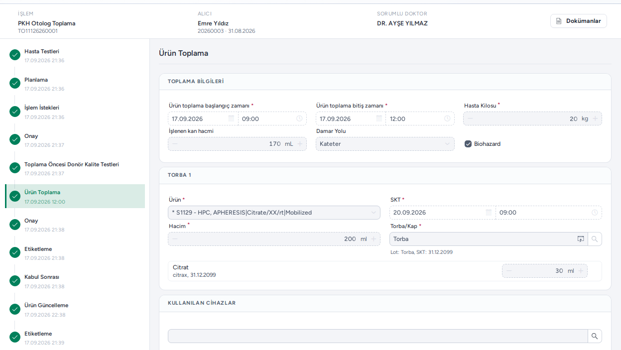Expand the Damar Yolu Kateter dropdown
This screenshot has width=621, height=350.
tap(385, 144)
